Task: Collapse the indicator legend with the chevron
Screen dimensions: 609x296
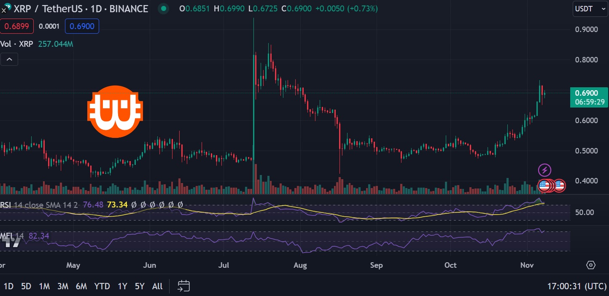Action: pyautogui.click(x=9, y=59)
